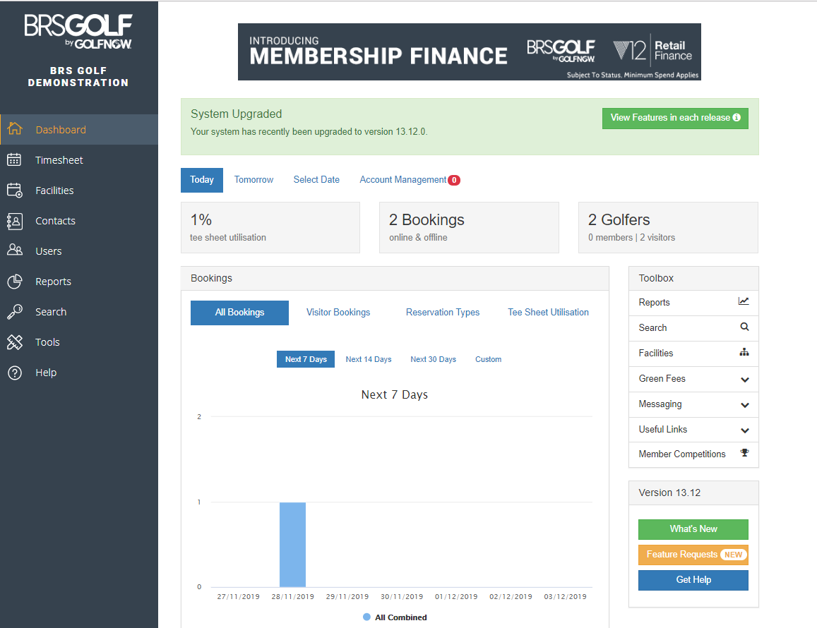Open the Timesheet menu item
Screen dimensions: 817x628
(79, 160)
